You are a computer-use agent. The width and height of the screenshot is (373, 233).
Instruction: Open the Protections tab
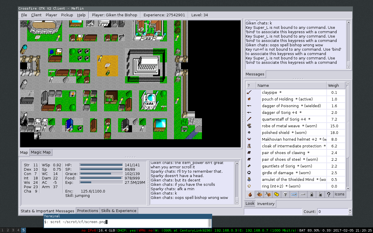click(88, 211)
